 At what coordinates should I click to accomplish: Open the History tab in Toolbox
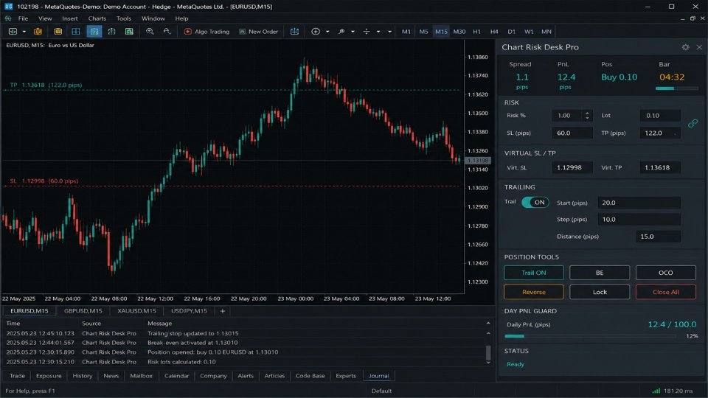(82, 376)
